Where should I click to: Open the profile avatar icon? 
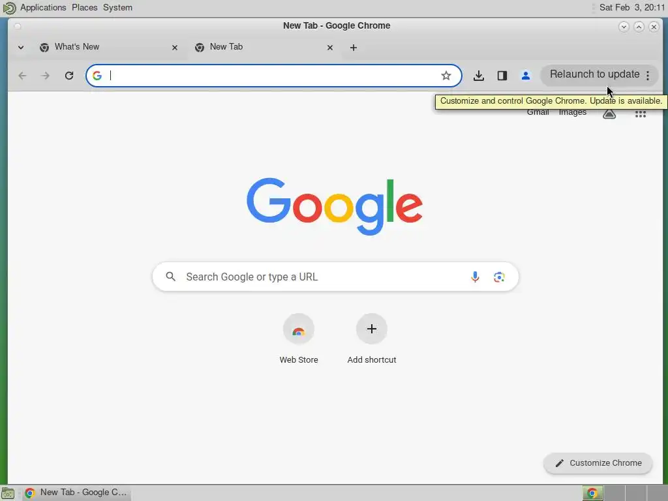pos(526,76)
